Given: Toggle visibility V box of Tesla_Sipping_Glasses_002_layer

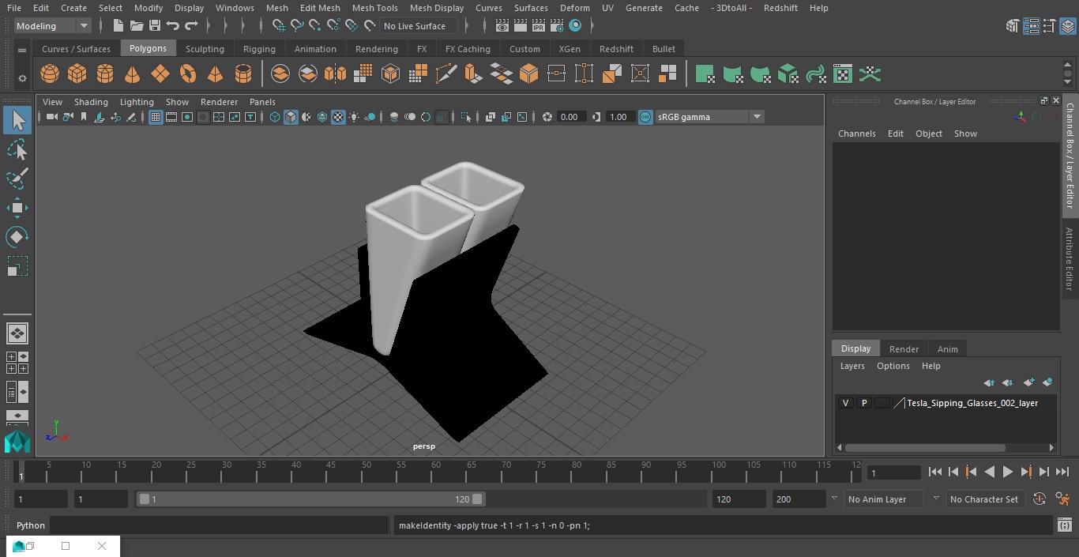Looking at the screenshot, I should (x=846, y=403).
